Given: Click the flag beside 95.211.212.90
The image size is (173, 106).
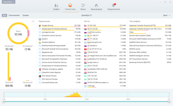Looking at the screenshot, I should pos(85,29).
